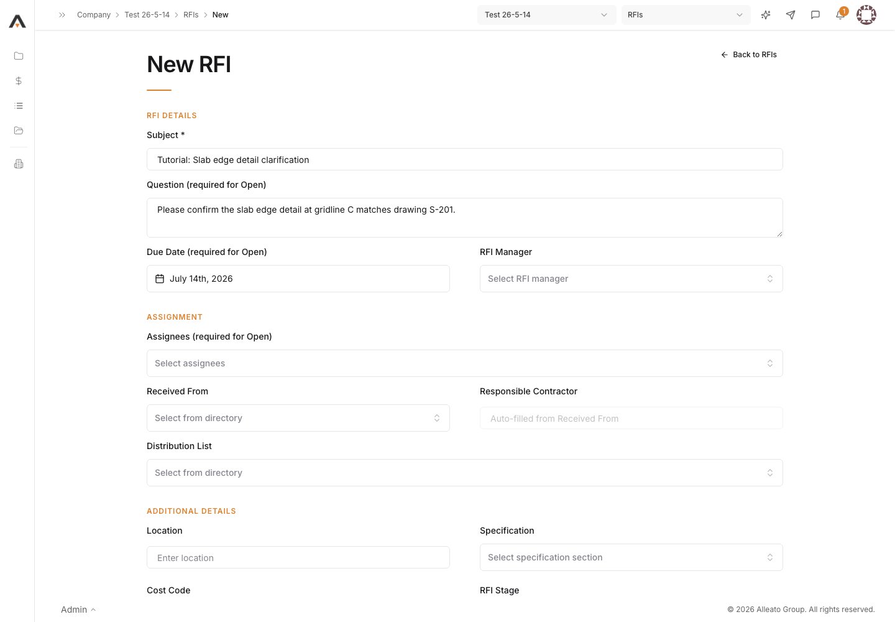Image resolution: width=895 pixels, height=622 pixels.
Task: Click the New RFI page title
Action: [189, 64]
